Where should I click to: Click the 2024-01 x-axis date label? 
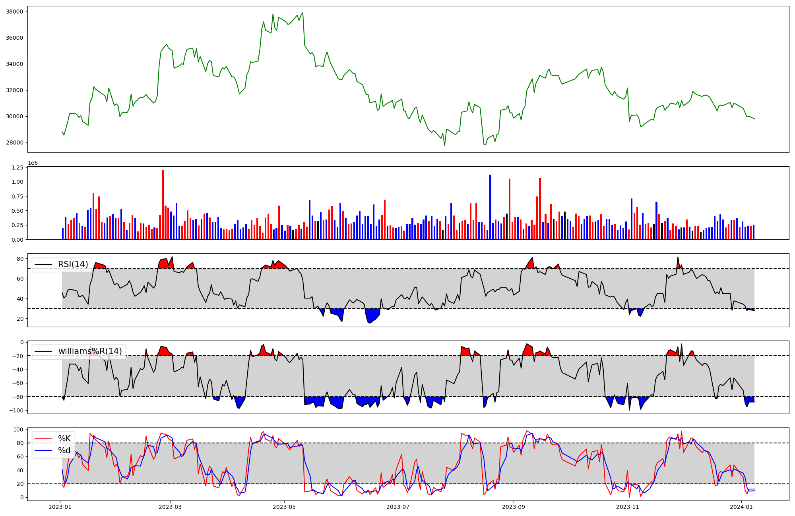[x=742, y=507]
